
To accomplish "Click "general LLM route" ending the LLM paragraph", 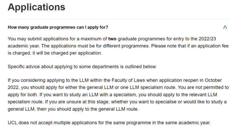I will 119,109.
